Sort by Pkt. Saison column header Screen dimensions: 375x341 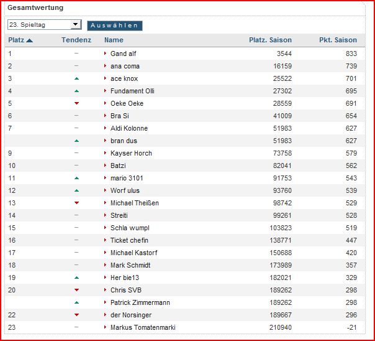338,40
